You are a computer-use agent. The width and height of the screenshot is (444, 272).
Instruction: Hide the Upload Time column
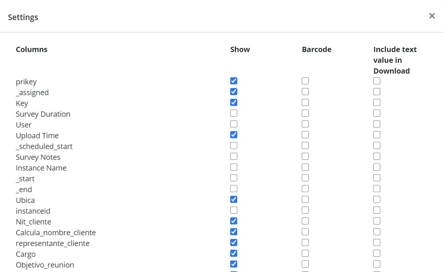(x=234, y=135)
